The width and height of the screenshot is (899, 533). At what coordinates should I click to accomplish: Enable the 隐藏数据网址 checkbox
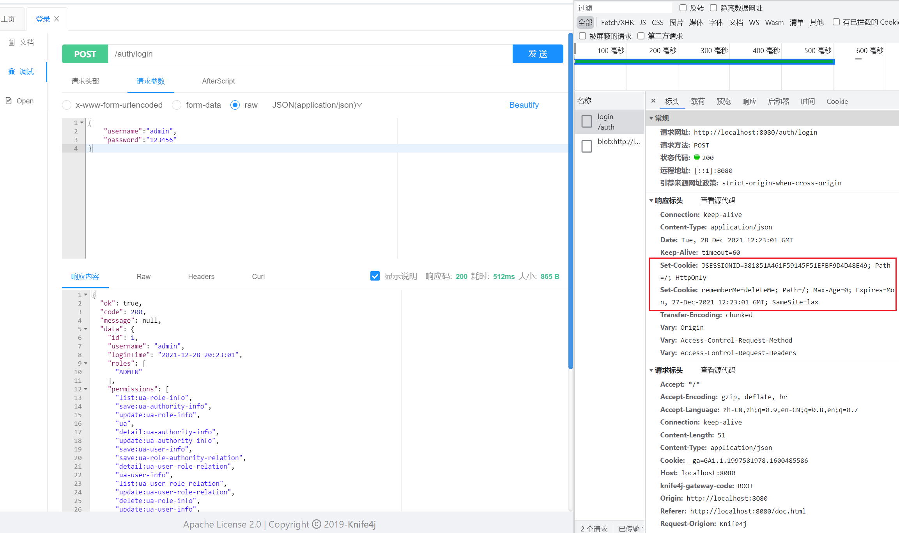pos(713,8)
